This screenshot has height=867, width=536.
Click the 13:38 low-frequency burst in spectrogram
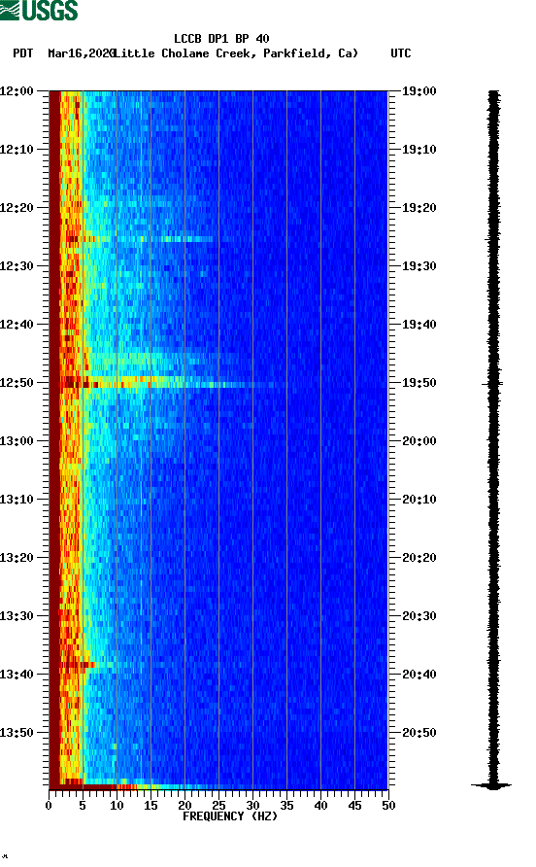click(79, 665)
